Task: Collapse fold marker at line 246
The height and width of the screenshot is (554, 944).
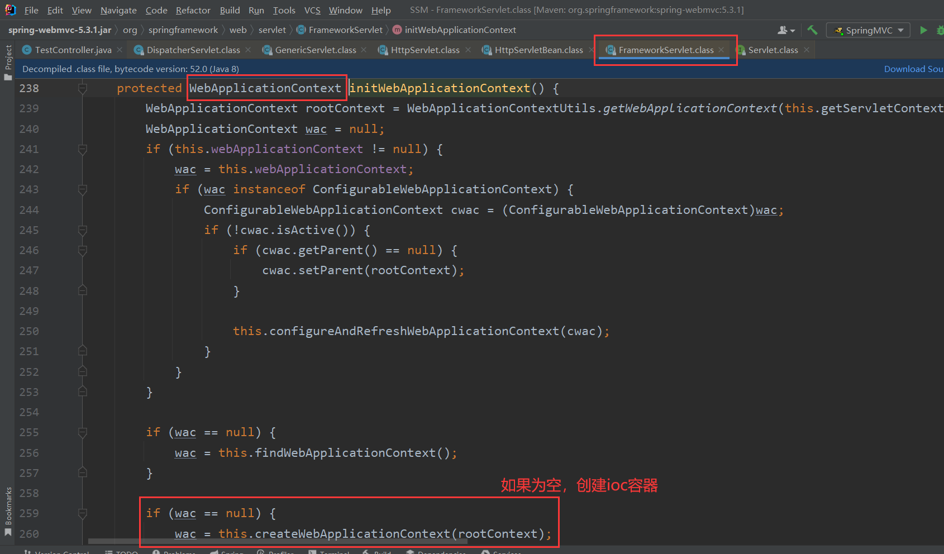Action: coord(83,250)
